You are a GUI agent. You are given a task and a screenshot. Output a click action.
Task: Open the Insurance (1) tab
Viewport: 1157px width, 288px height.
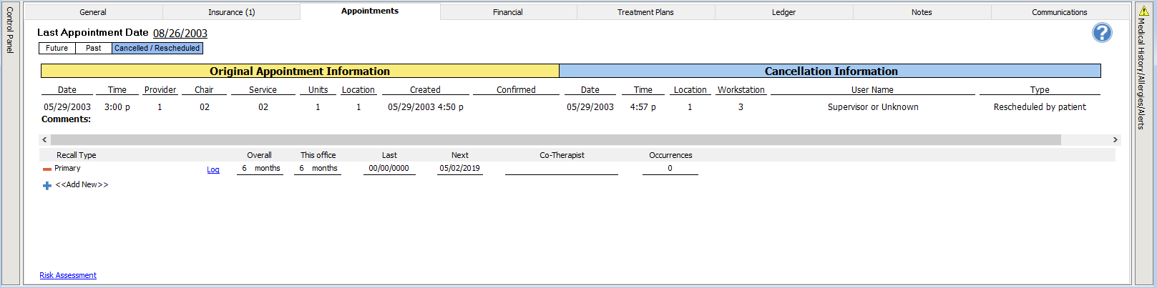pyautogui.click(x=231, y=12)
